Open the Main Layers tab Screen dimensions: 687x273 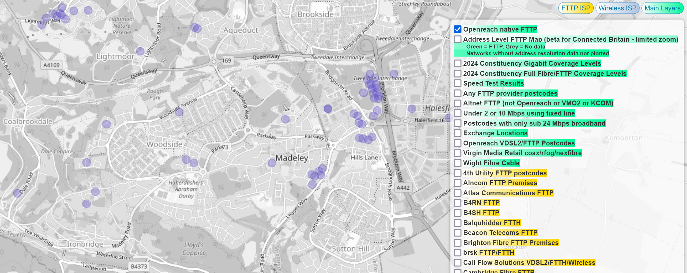point(663,8)
